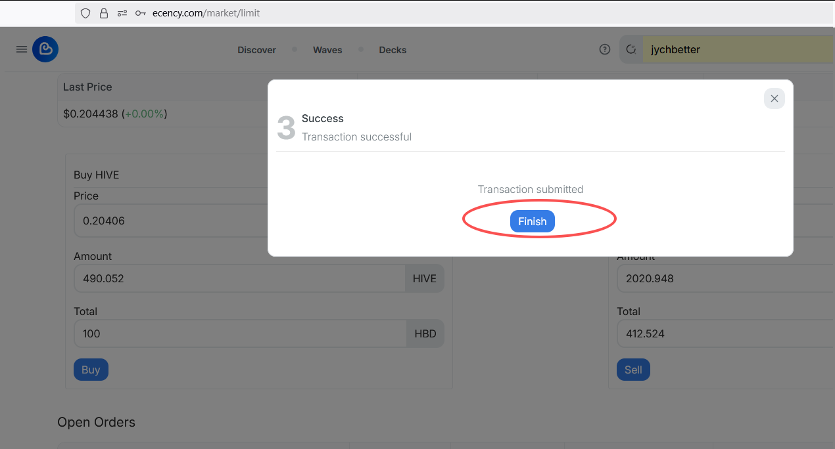Viewport: 835px width, 449px height.
Task: Click the Sell Total field showing 412.524
Action: (726, 333)
